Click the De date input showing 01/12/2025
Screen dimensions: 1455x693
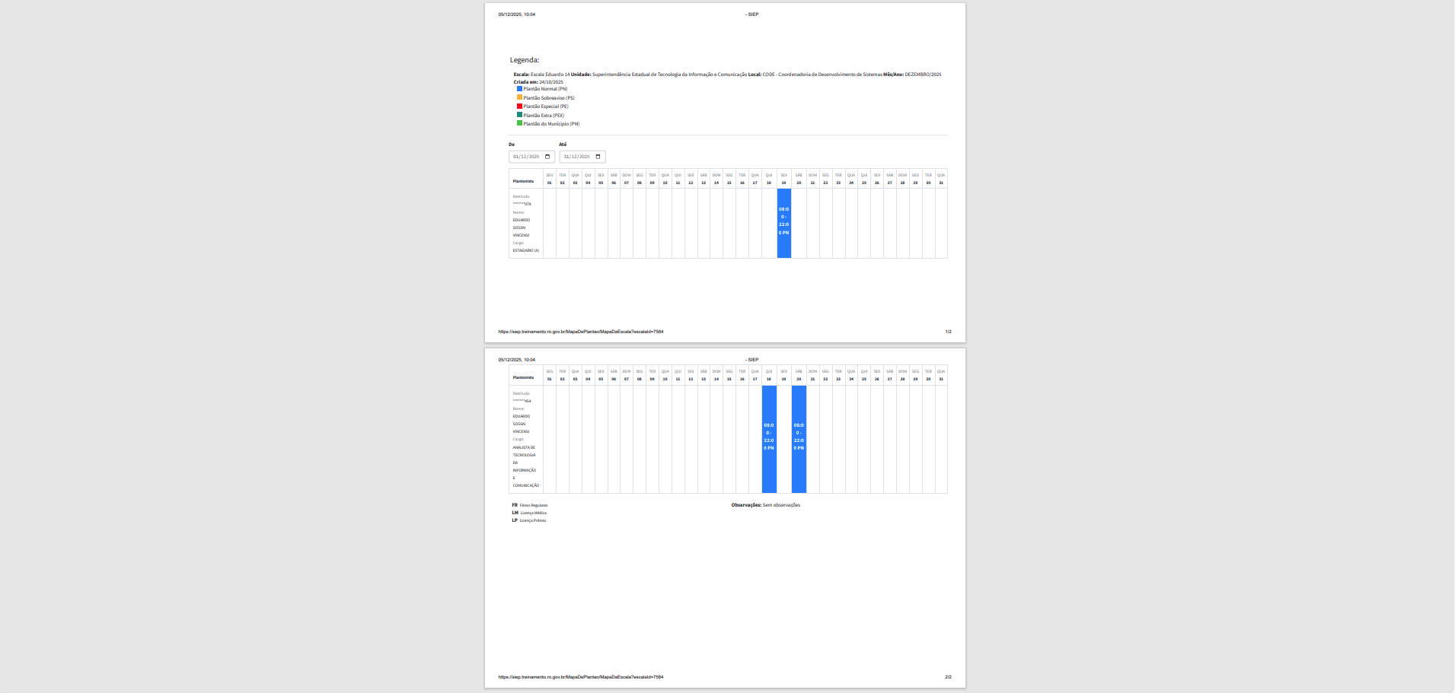(527, 157)
